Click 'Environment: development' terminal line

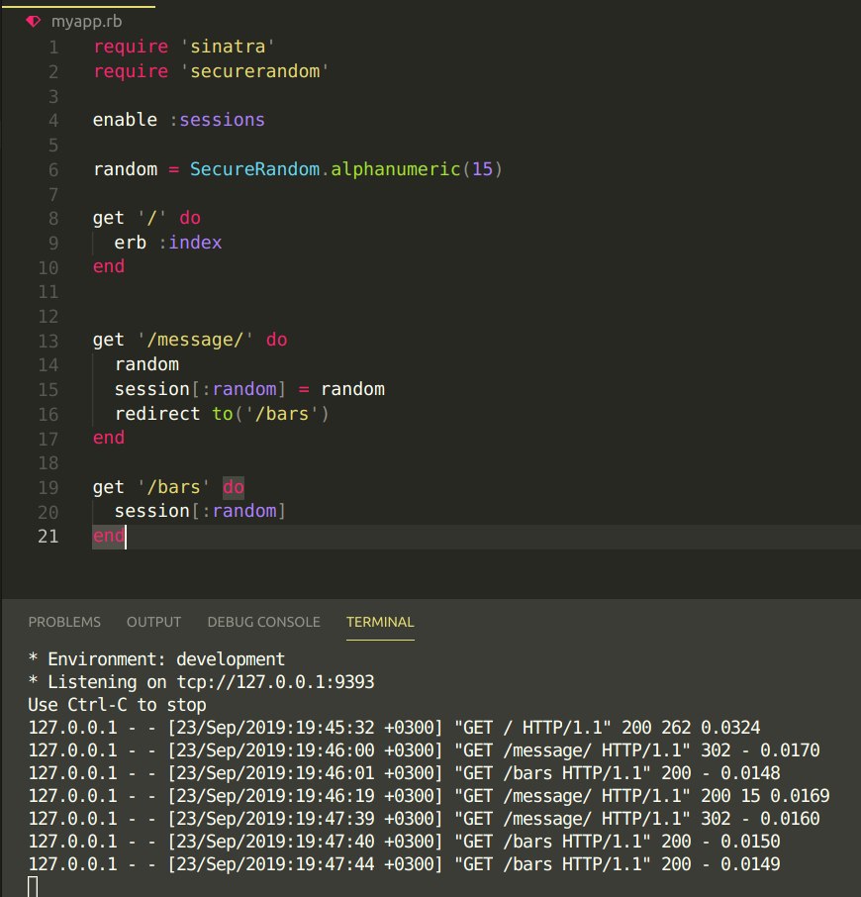coord(156,659)
